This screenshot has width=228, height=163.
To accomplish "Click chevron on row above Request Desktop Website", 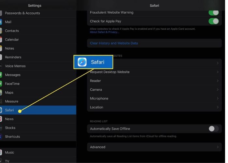I will coord(218,63).
